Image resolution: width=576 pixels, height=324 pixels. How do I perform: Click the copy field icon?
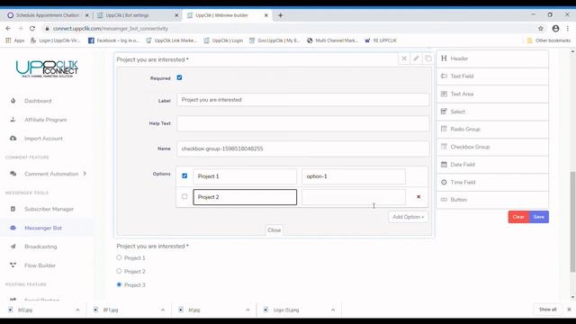pyautogui.click(x=428, y=58)
